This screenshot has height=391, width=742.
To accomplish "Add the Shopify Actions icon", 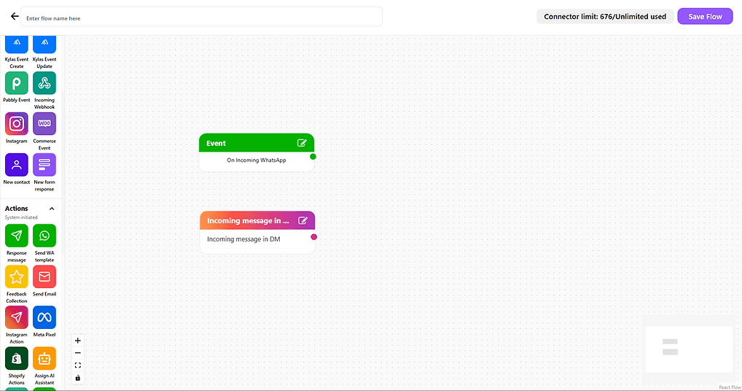I will click(17, 359).
